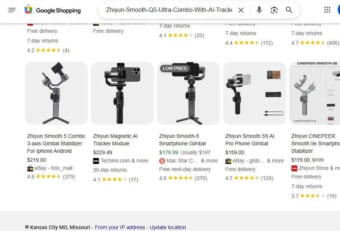The height and width of the screenshot is (231, 340).
Task: Click the Mac Star seller icon
Action: [162, 161]
